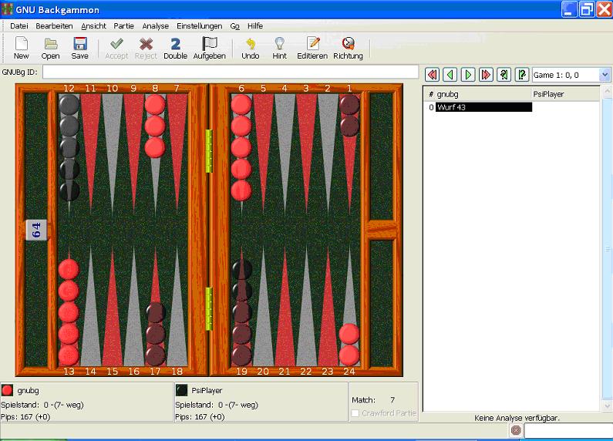Click the black checkers on point 12
Viewport: 613px width, 441px height.
(69, 147)
